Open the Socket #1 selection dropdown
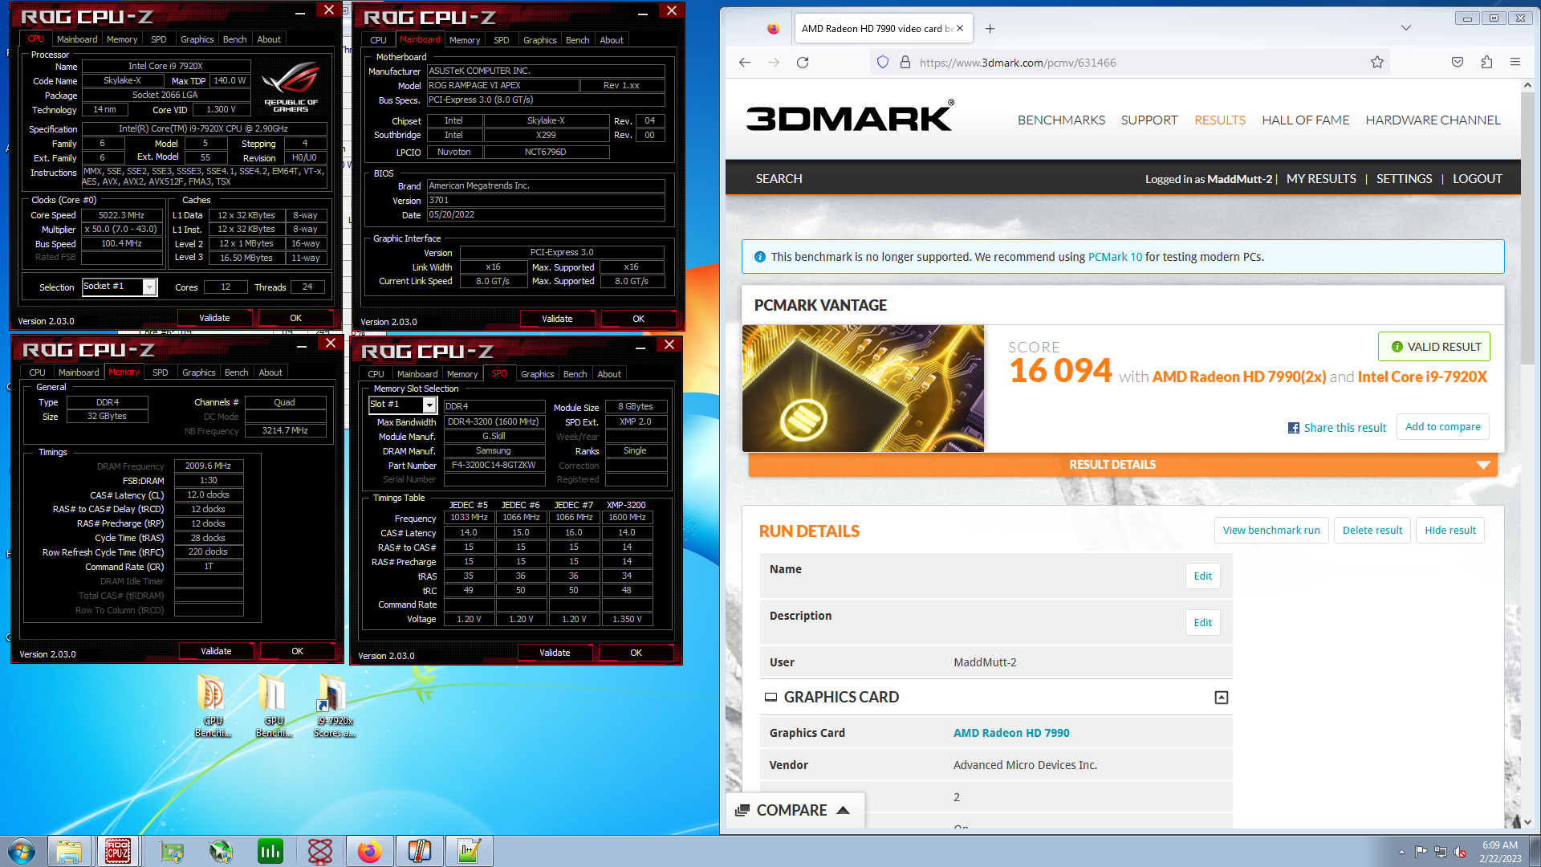The image size is (1541, 867). [x=149, y=287]
